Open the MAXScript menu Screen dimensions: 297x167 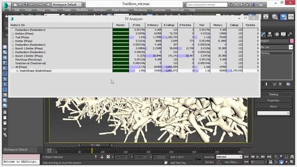tap(177, 10)
